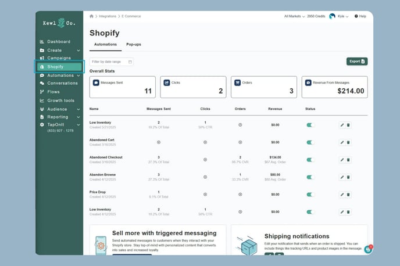Open the All Markets dropdown
The image size is (400, 266).
pos(294,16)
